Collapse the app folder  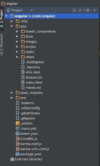[12, 26]
